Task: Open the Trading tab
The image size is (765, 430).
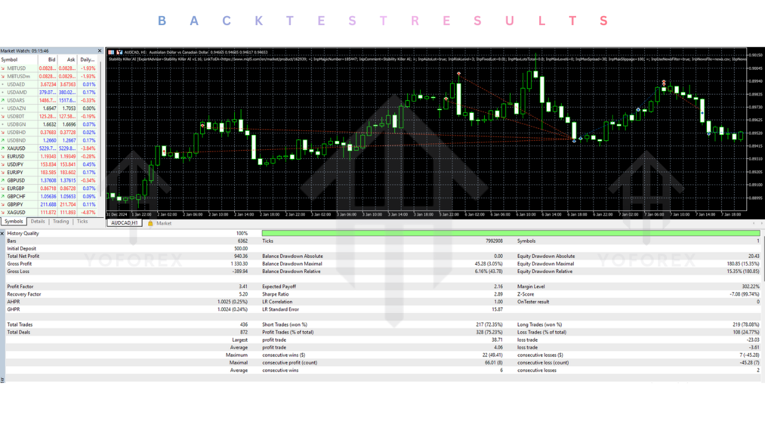Action: (60, 221)
